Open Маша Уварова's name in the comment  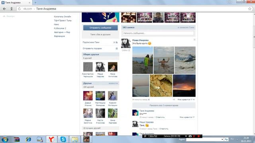click(146, 122)
